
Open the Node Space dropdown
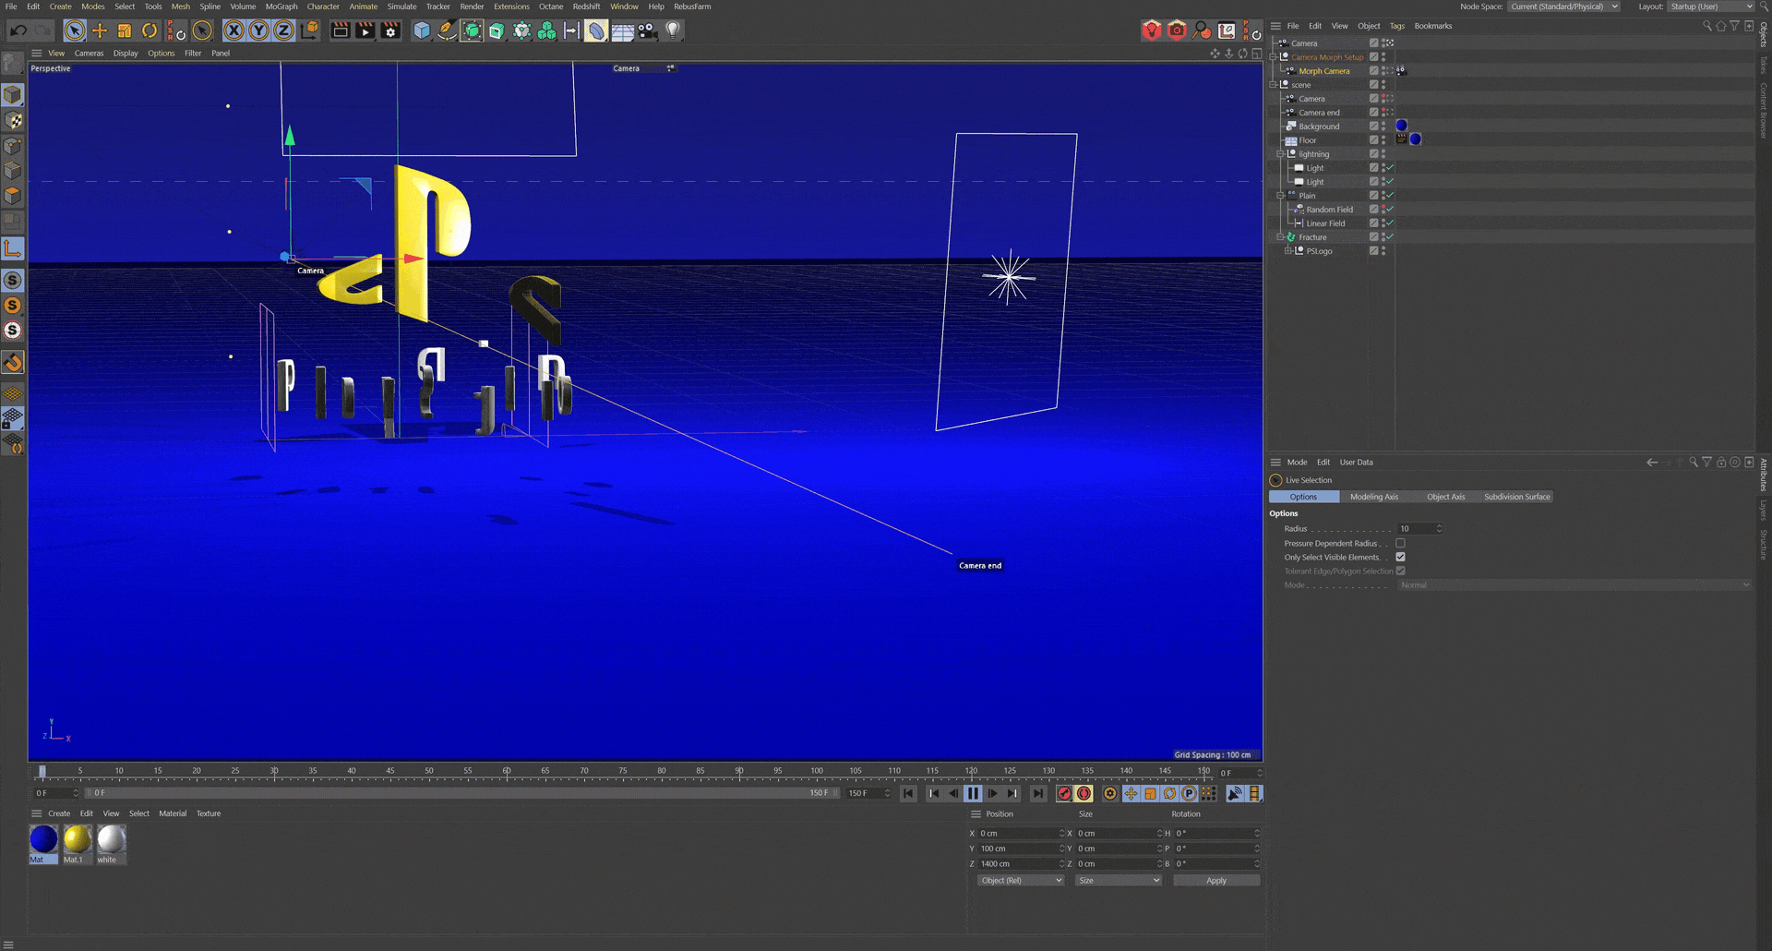[x=1563, y=6]
